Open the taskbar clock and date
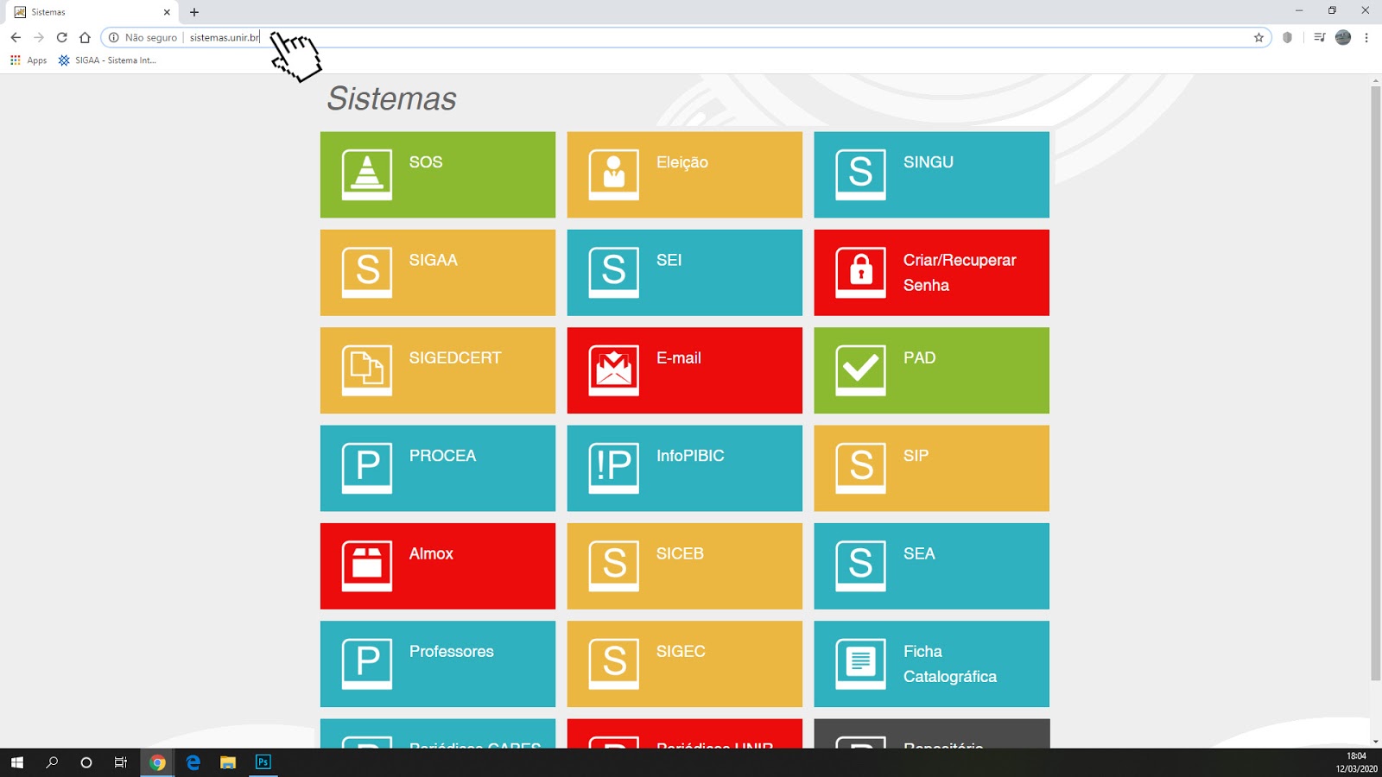 click(x=1357, y=762)
